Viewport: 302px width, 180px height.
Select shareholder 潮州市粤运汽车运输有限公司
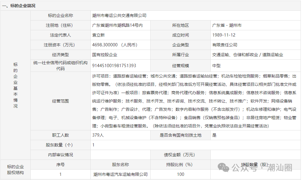pos(121,174)
